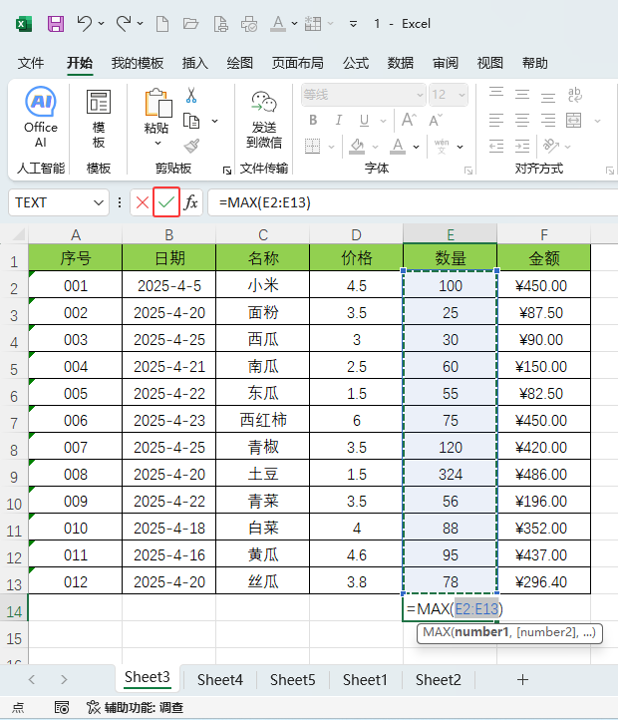The image size is (618, 720).
Task: Click the Copy icon in clipboard group
Action: pyautogui.click(x=191, y=121)
